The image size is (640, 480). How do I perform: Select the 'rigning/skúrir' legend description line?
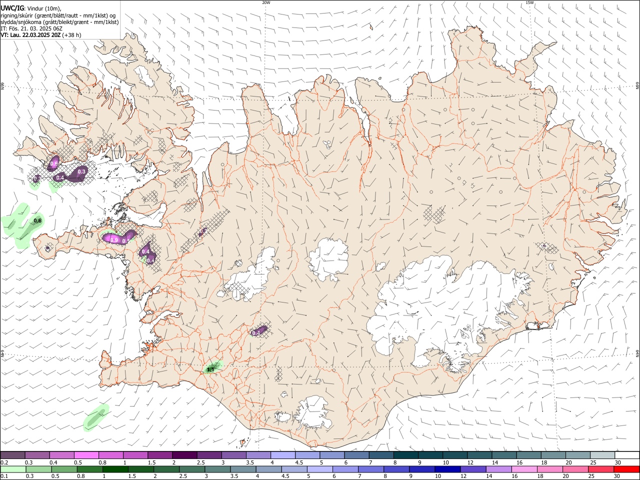pos(58,15)
